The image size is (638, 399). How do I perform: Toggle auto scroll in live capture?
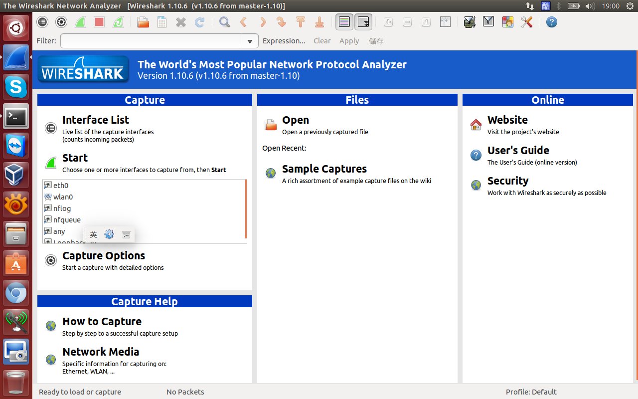click(x=363, y=22)
